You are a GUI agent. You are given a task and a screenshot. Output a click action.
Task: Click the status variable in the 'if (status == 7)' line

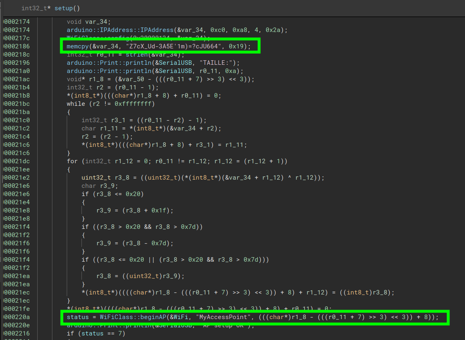tap(92, 333)
